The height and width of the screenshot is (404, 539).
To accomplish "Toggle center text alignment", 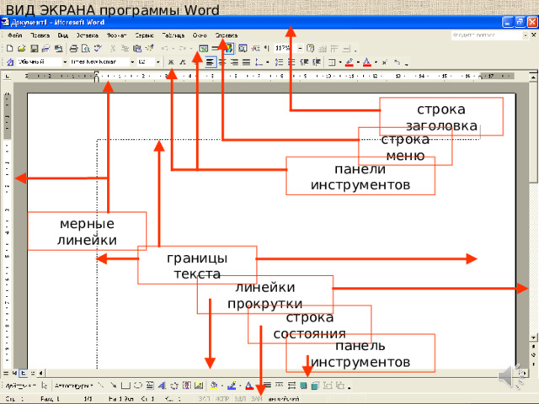I will 222,62.
